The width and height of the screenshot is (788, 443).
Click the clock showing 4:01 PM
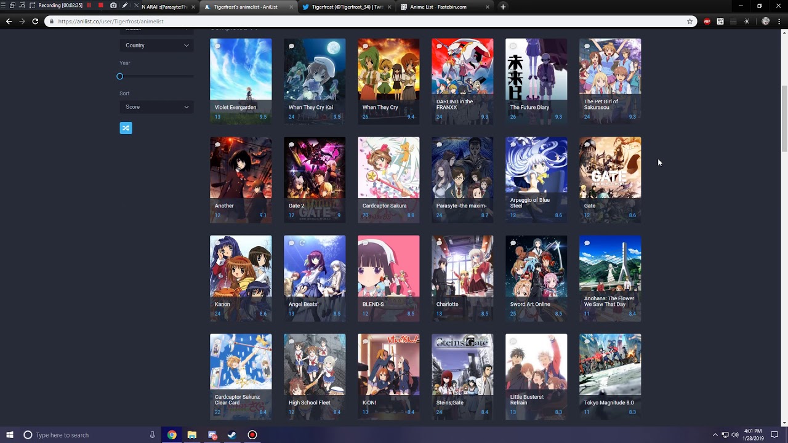pos(752,435)
